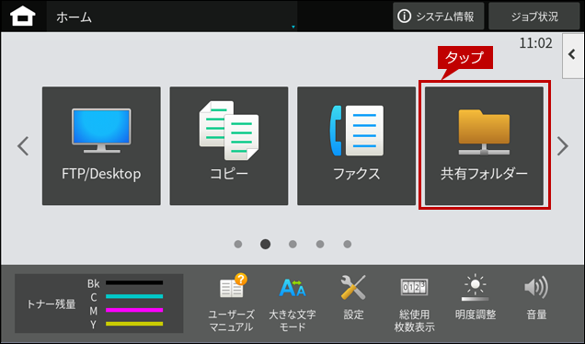
Task: Go to next home page with right arrow
Action: (563, 146)
